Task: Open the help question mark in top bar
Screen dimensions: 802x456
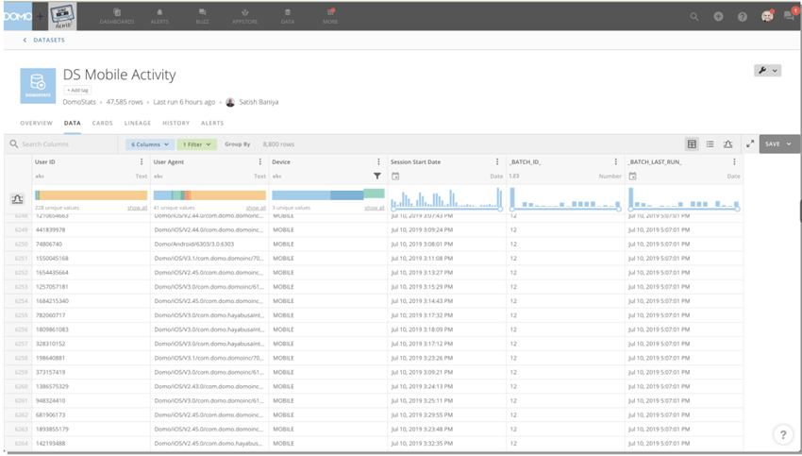Action: [743, 16]
